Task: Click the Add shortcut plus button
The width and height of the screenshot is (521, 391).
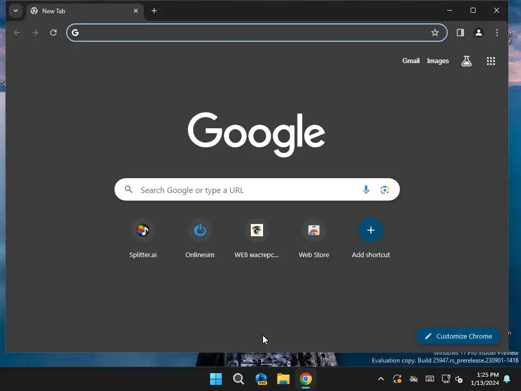Action: point(371,230)
